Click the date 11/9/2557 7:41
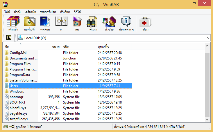This screenshot has height=132, width=213. pyautogui.click(x=109, y=86)
